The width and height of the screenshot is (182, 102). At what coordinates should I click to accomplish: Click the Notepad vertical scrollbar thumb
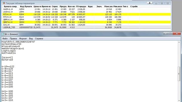pos(179,74)
